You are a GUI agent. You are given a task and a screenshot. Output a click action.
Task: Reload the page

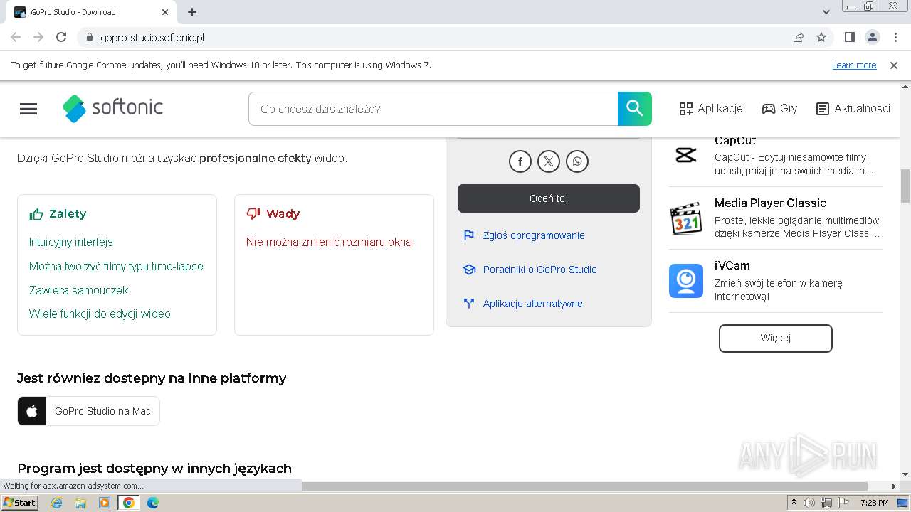click(x=61, y=37)
